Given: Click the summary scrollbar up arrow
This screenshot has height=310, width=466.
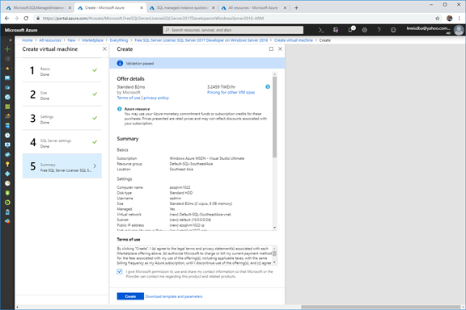Looking at the screenshot, I should pyautogui.click(x=274, y=74).
